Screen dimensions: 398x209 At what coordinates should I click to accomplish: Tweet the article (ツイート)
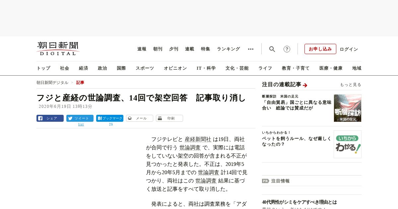click(x=80, y=118)
